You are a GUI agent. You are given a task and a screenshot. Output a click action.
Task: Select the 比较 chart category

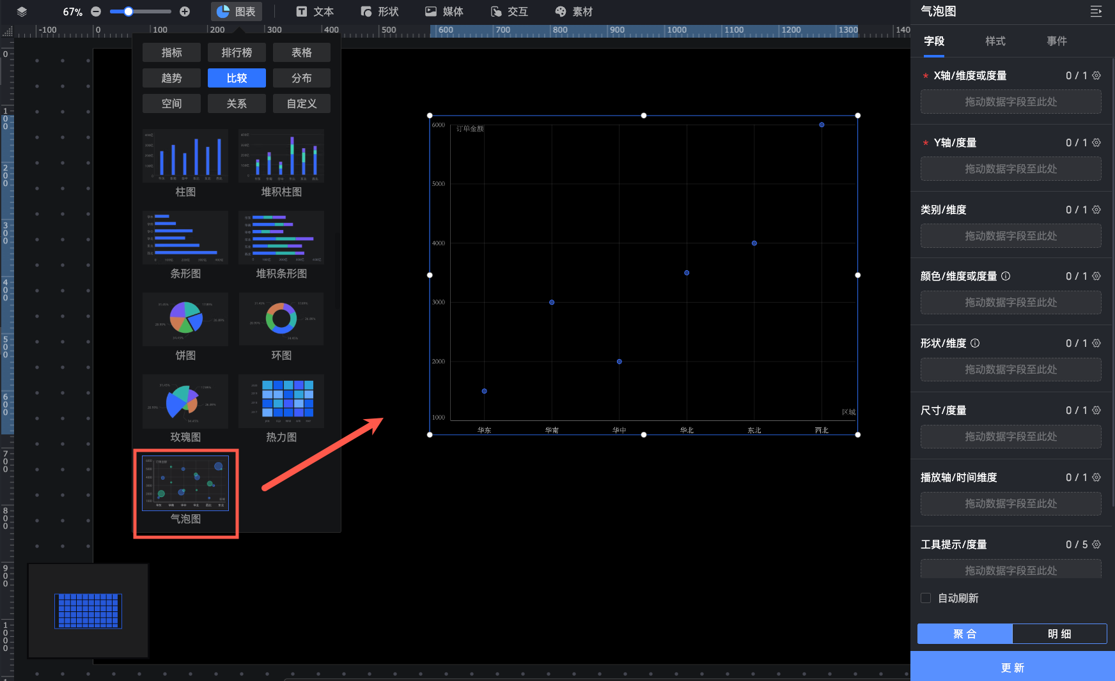(x=237, y=78)
